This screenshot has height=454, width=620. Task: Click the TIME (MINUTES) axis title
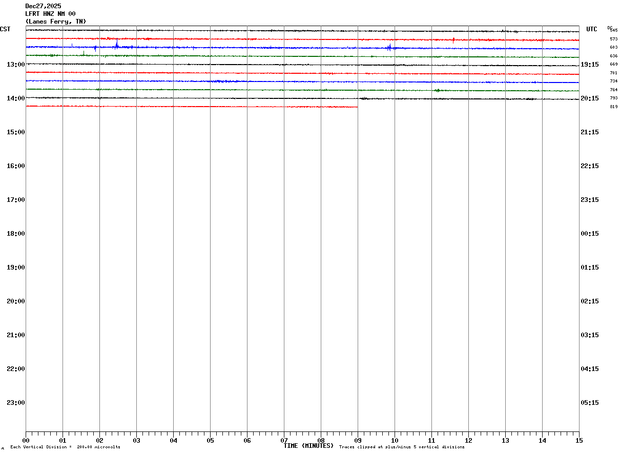pos(308,446)
